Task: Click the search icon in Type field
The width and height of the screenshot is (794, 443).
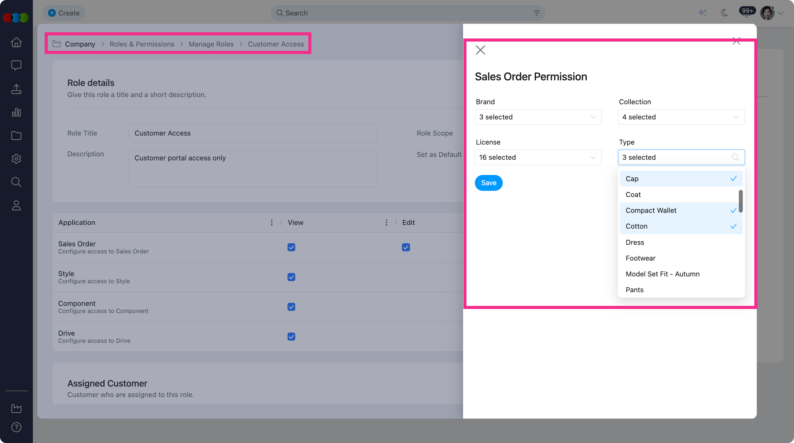Action: pos(735,157)
